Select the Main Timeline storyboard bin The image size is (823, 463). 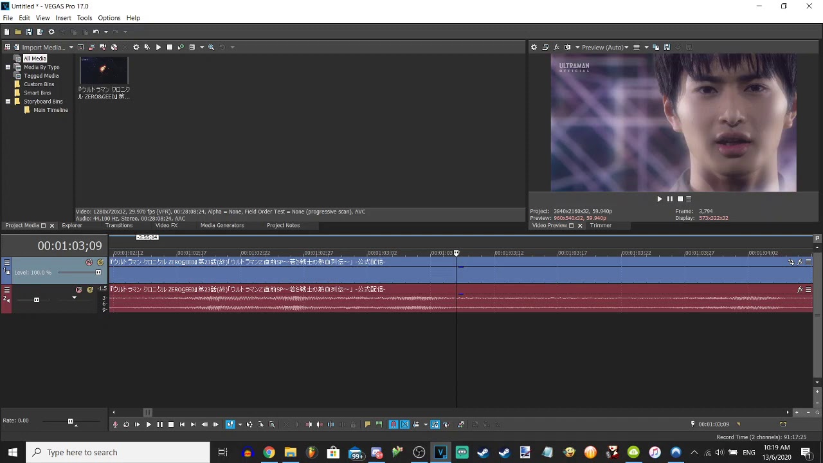pyautogui.click(x=50, y=110)
